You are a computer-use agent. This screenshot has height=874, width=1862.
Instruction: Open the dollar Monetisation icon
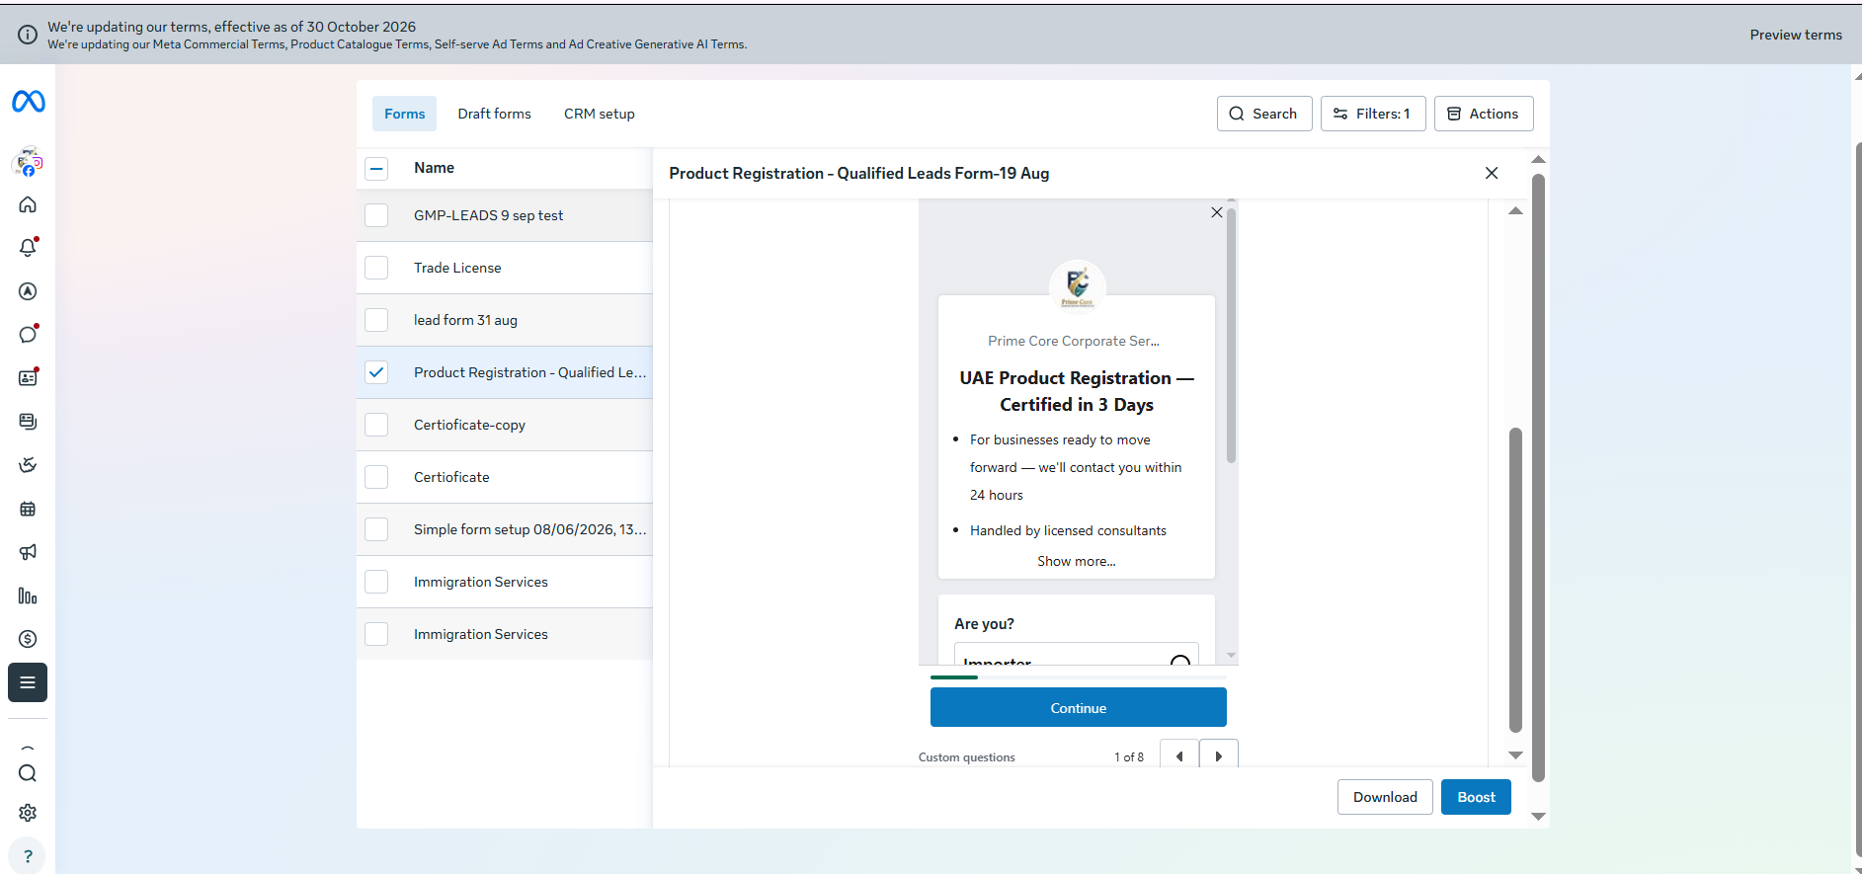coord(28,639)
